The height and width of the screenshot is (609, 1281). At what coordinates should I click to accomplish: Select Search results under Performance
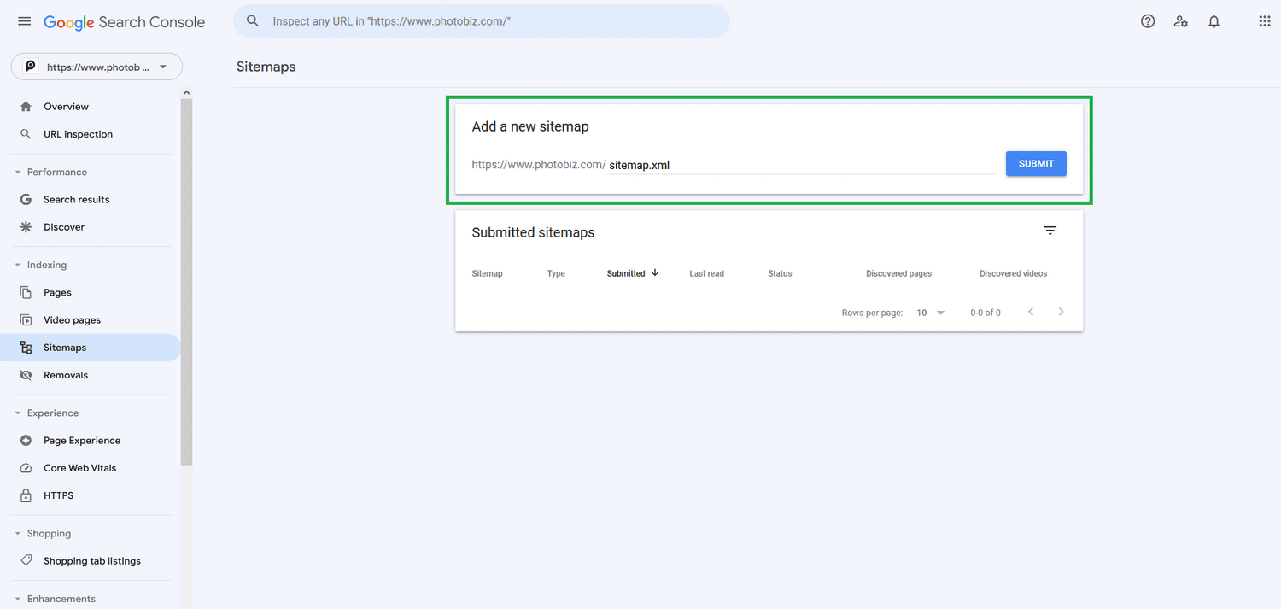[x=76, y=199]
